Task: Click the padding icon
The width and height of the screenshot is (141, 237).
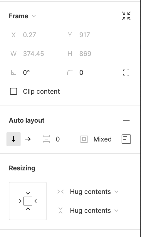Action: point(84,139)
